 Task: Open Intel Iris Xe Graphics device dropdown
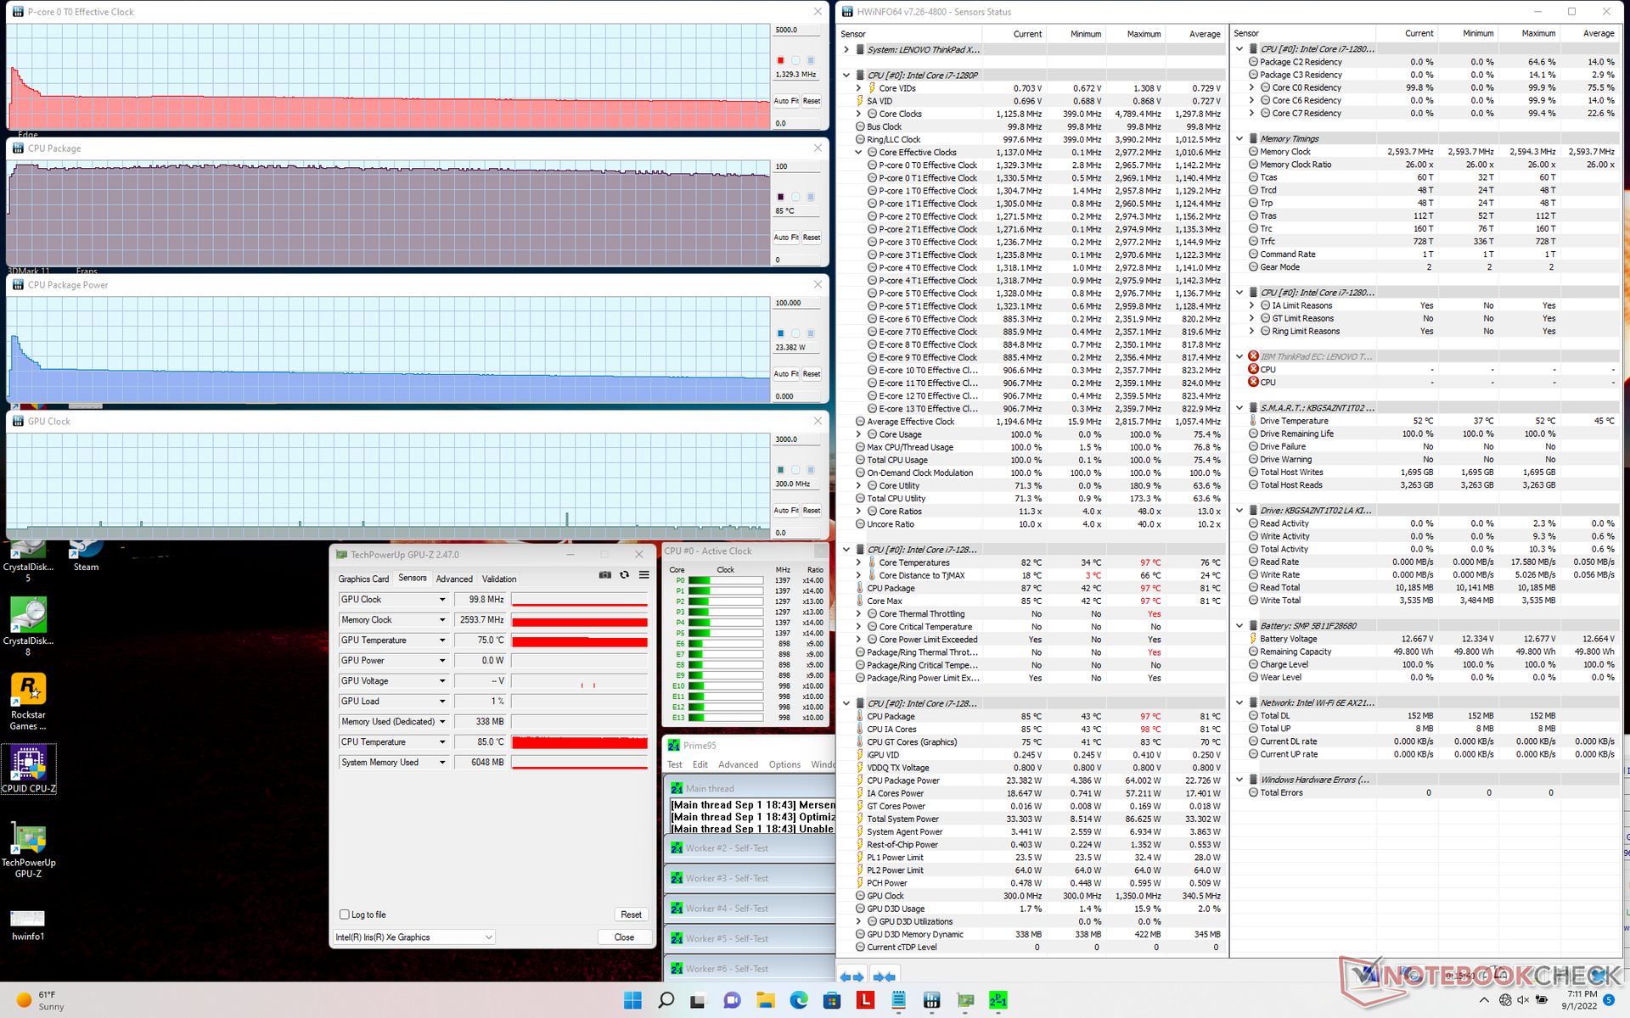pyautogui.click(x=488, y=937)
